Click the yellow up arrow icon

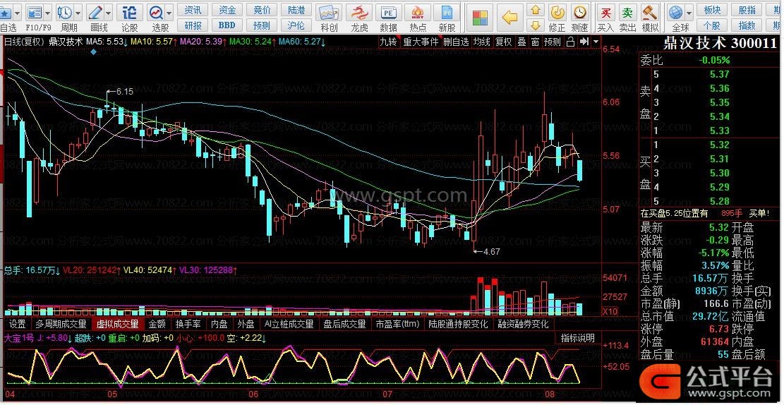tap(536, 10)
